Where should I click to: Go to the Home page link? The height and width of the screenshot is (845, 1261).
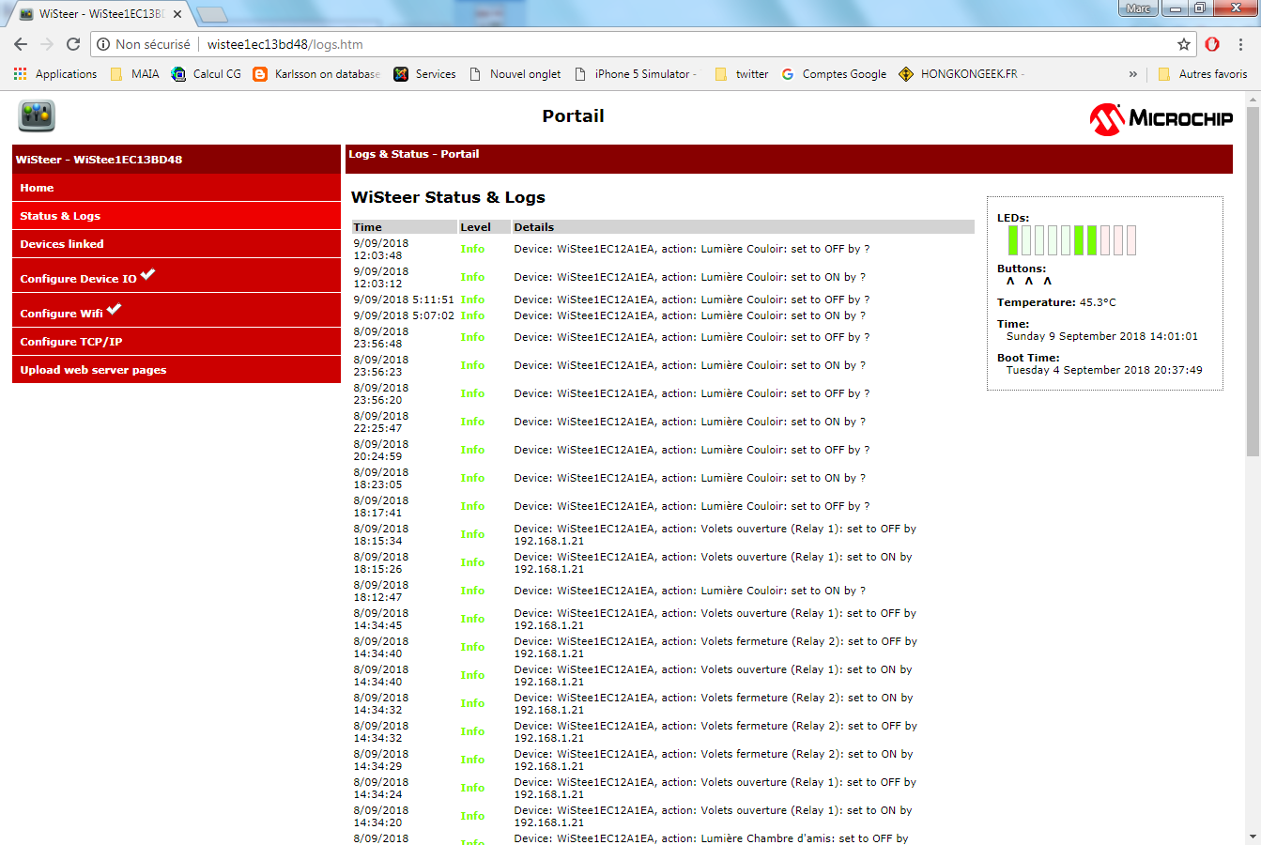pos(37,188)
